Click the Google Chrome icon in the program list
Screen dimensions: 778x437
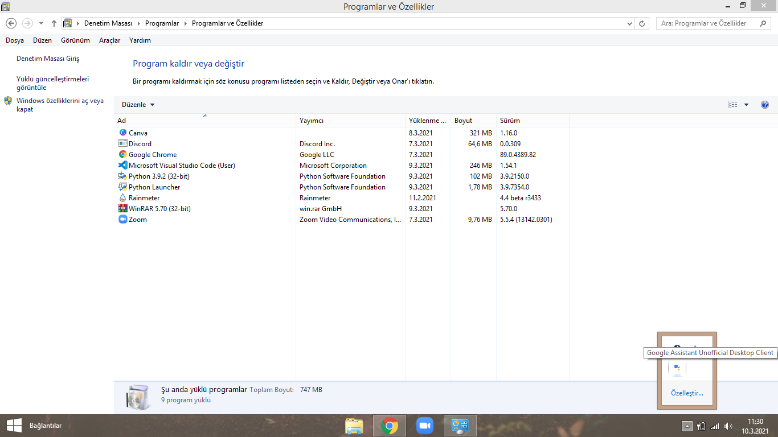click(x=122, y=154)
